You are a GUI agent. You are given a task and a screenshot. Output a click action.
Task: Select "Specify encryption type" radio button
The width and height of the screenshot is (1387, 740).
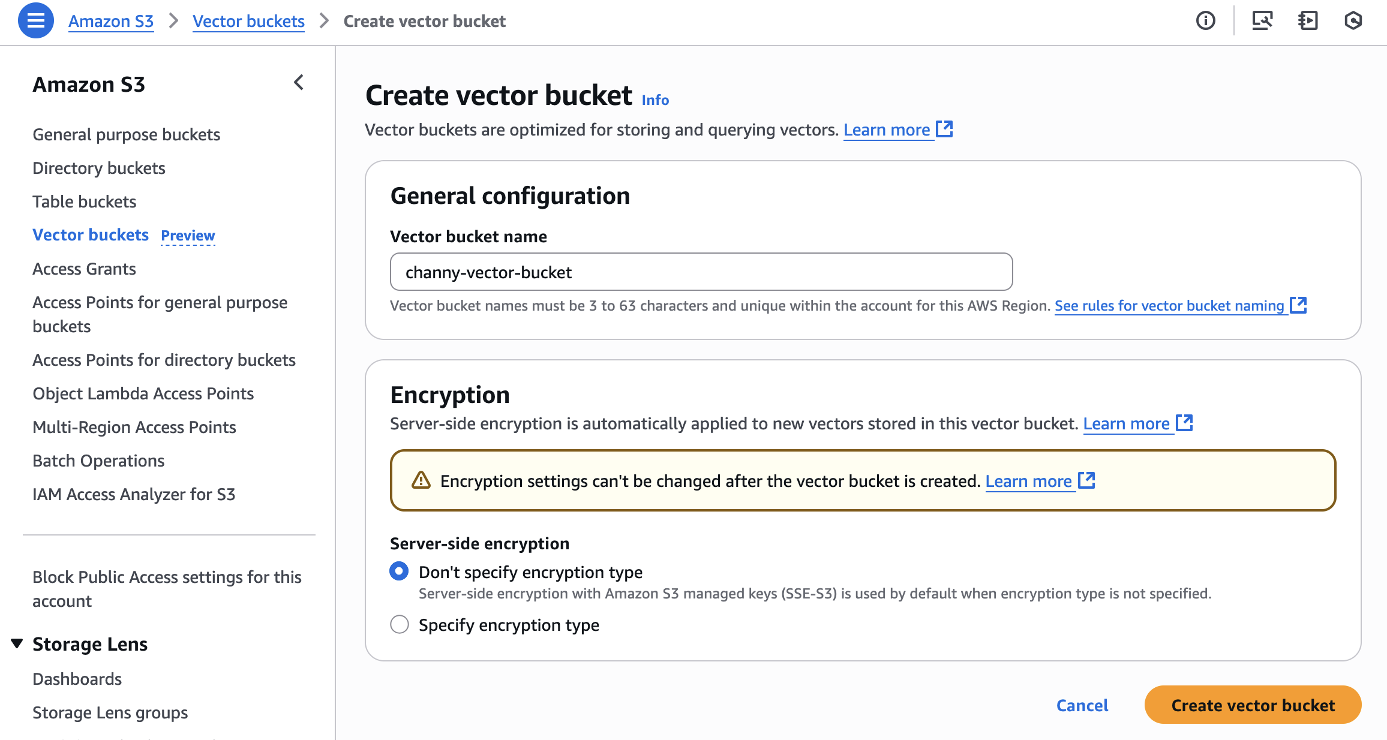(x=400, y=624)
